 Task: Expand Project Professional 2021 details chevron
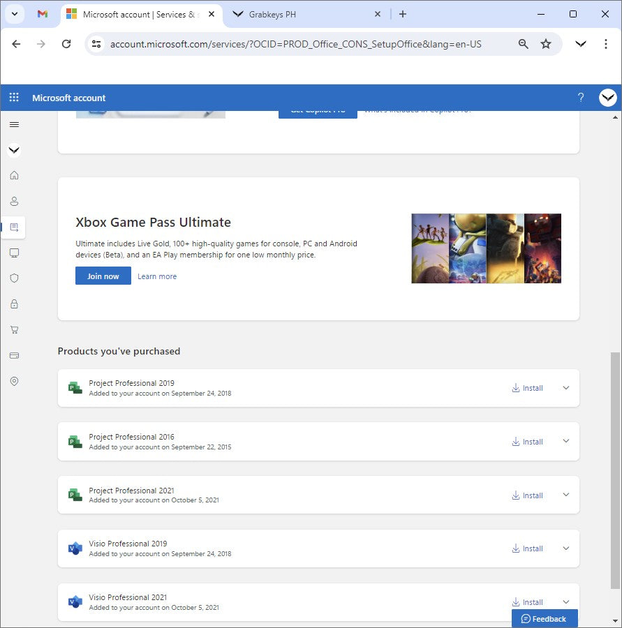coord(566,495)
